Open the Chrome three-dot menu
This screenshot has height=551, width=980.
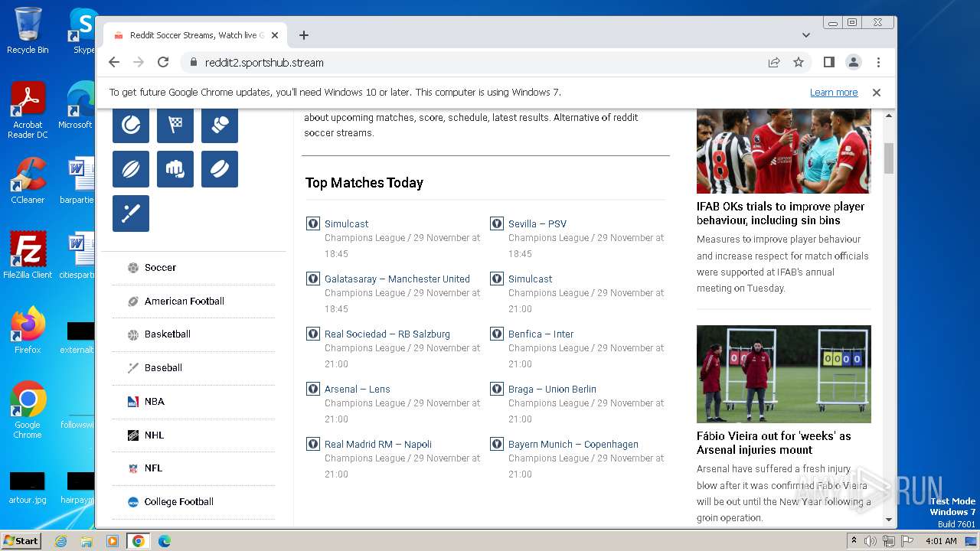coord(878,63)
